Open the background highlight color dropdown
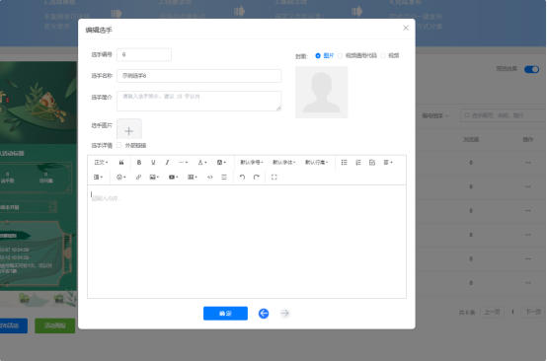 [221, 163]
